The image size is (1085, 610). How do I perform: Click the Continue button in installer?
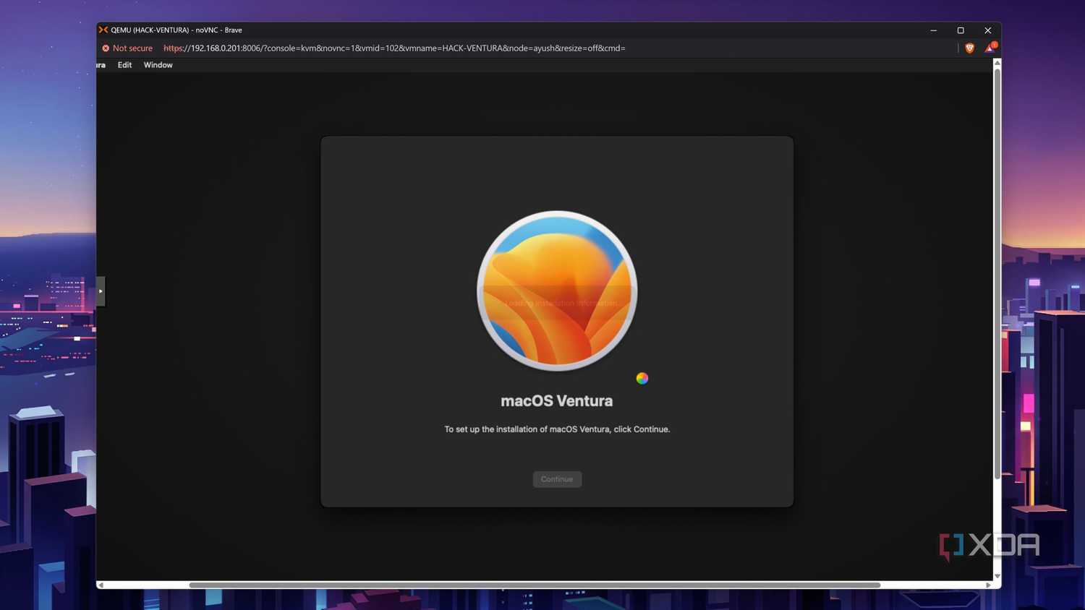pos(557,479)
